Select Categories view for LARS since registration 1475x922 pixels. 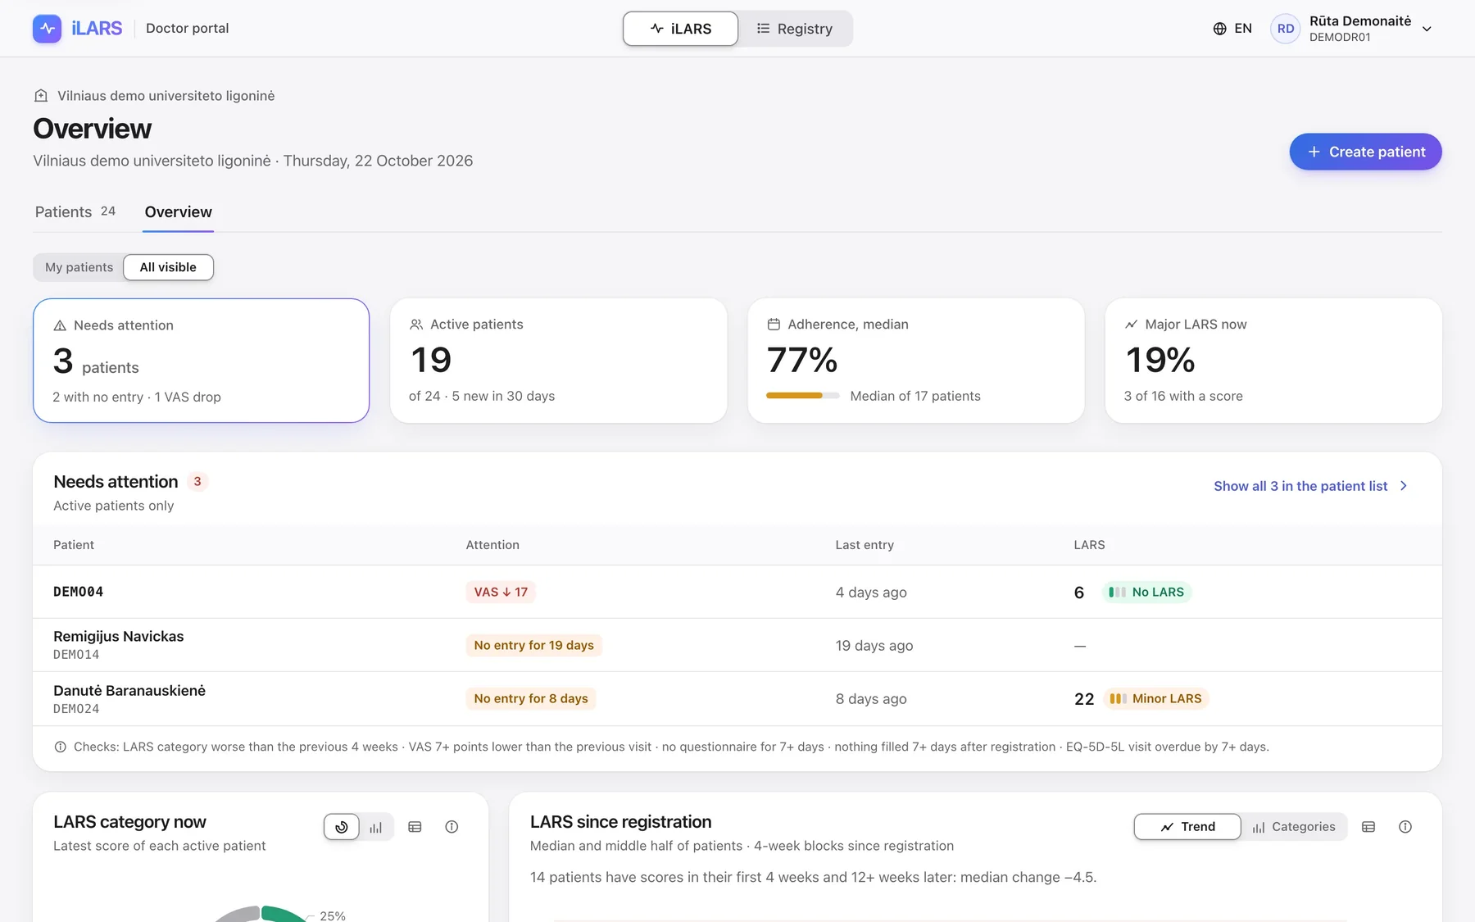click(x=1294, y=827)
